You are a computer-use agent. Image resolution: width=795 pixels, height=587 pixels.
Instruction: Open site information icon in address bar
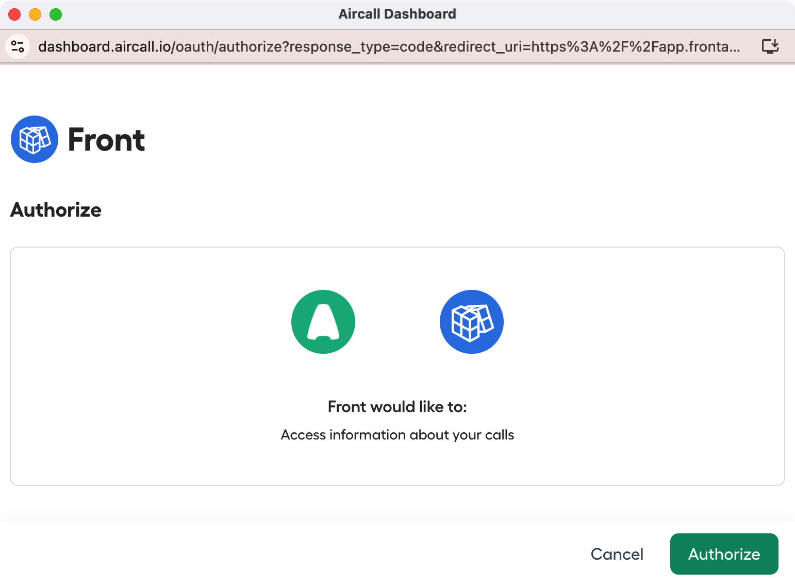click(18, 46)
